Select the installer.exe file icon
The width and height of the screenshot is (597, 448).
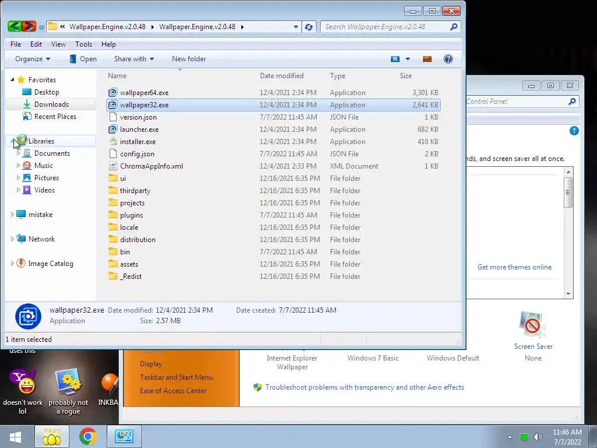pos(113,142)
